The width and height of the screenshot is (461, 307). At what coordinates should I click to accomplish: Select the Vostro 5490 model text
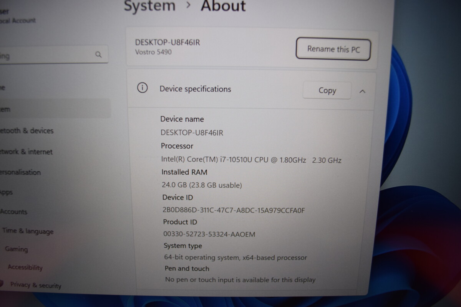(x=153, y=52)
